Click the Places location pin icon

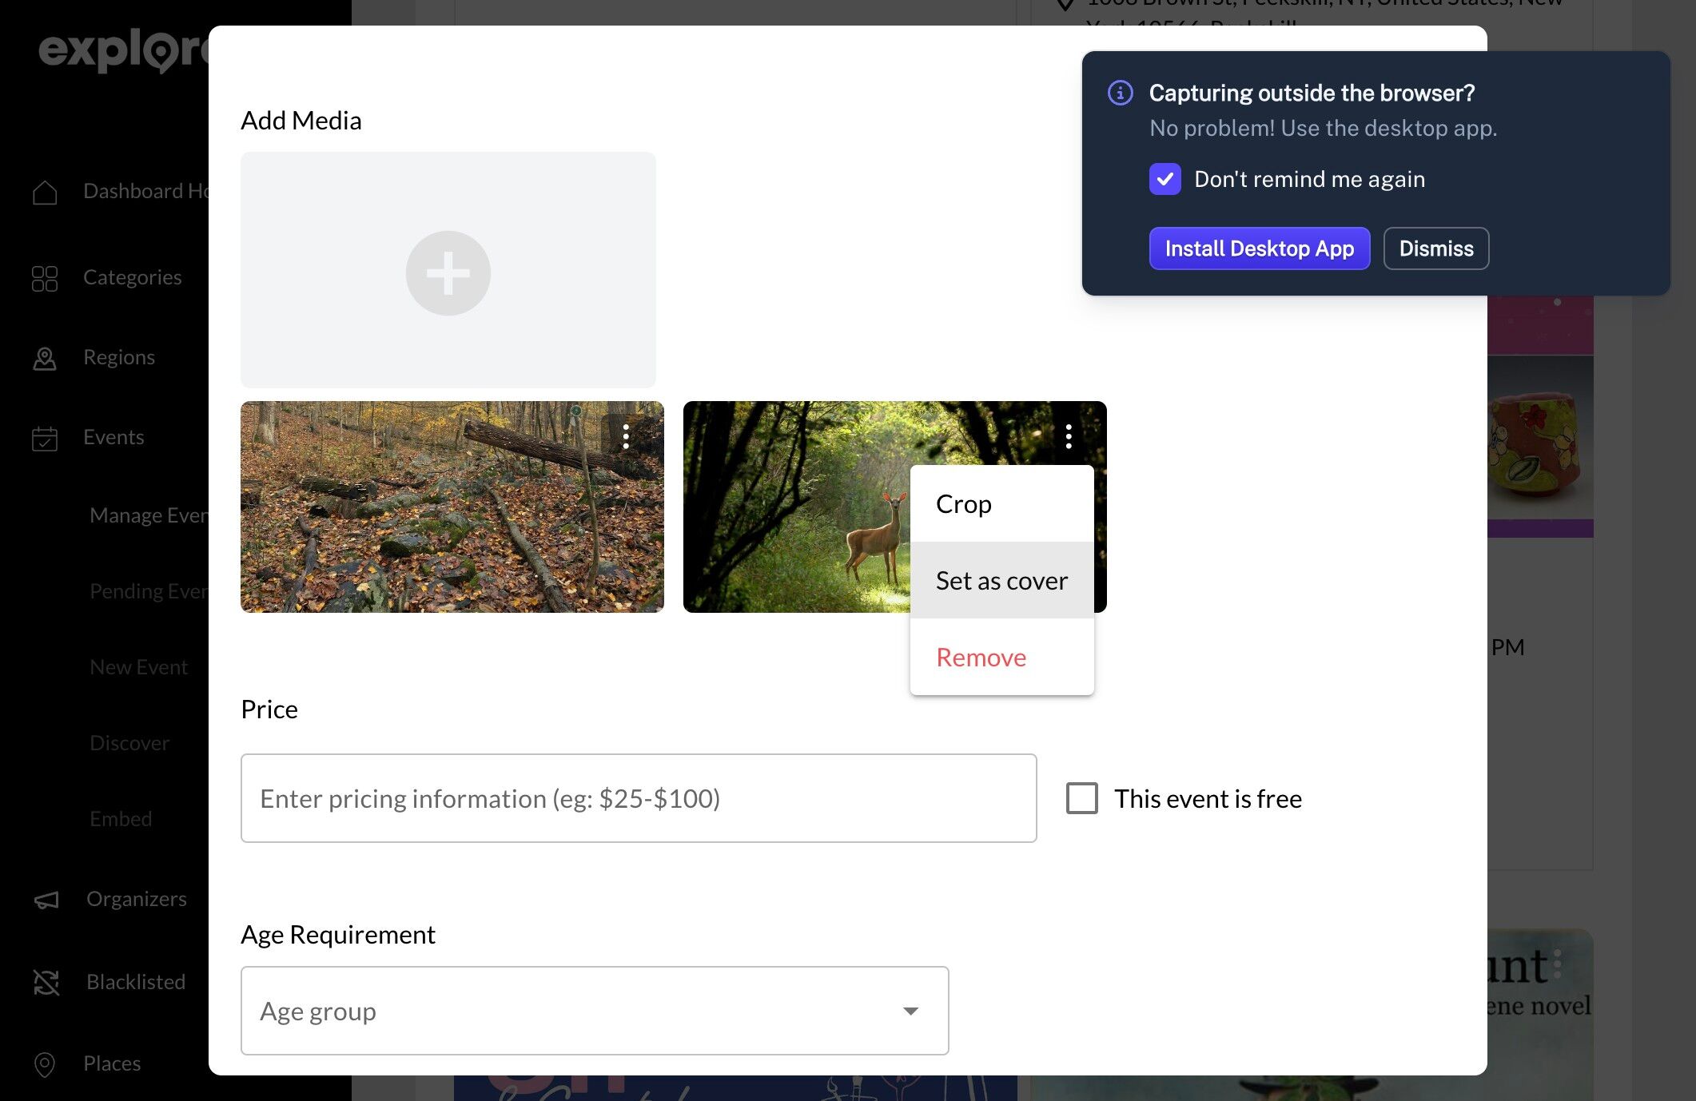pyautogui.click(x=45, y=1063)
